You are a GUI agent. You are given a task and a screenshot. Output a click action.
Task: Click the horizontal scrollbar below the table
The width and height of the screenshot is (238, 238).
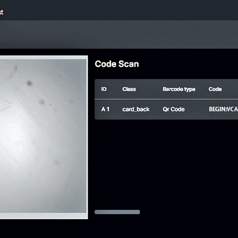tap(117, 212)
